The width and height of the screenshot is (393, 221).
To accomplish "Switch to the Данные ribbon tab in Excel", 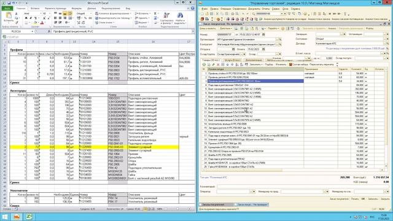I will 91,9.
